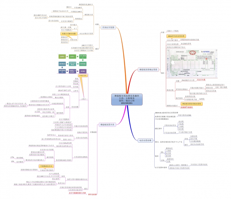Click the yellow callout 变通方式解决问题
Image resolution: width=231 pixels, height=199 pixels.
69,33
